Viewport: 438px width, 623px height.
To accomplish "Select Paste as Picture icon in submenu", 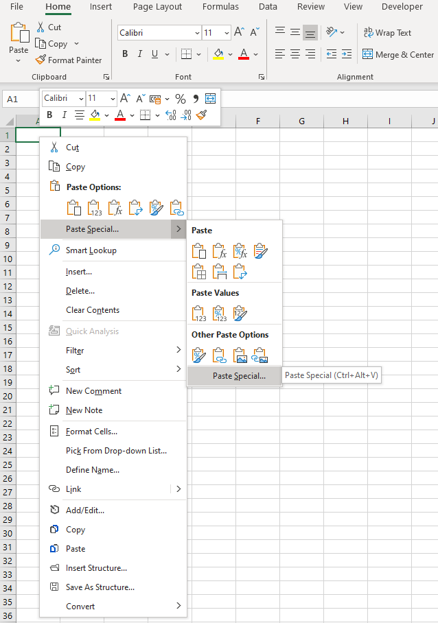I will 240,355.
